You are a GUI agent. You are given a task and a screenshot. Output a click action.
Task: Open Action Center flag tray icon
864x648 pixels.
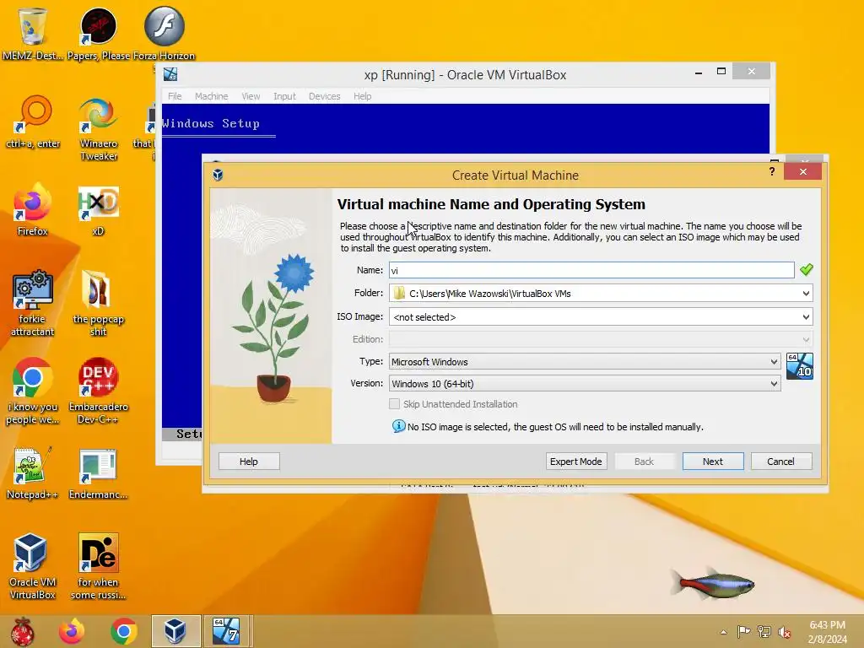(743, 631)
